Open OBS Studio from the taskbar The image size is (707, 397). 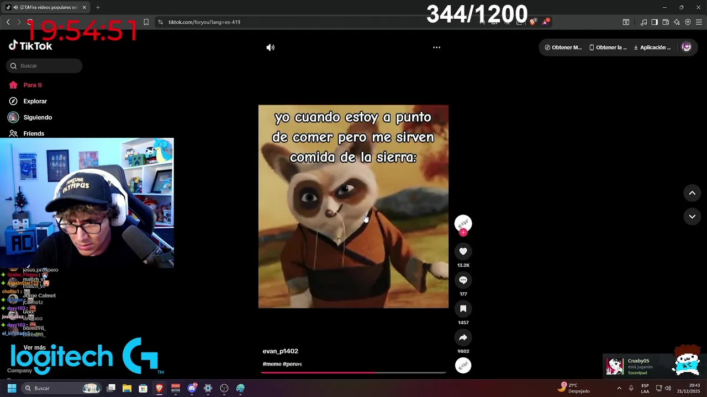tap(224, 388)
